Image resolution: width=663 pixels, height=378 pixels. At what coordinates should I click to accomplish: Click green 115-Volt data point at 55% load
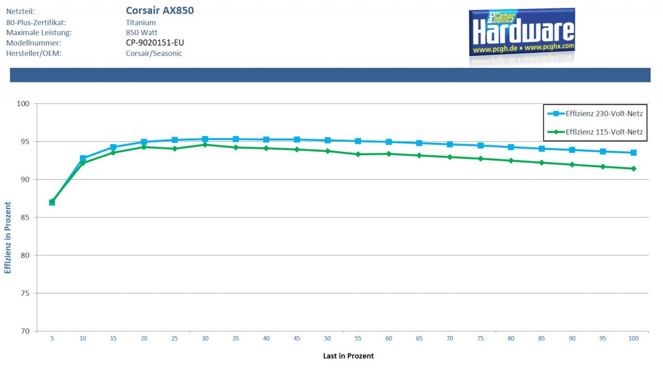tap(358, 154)
